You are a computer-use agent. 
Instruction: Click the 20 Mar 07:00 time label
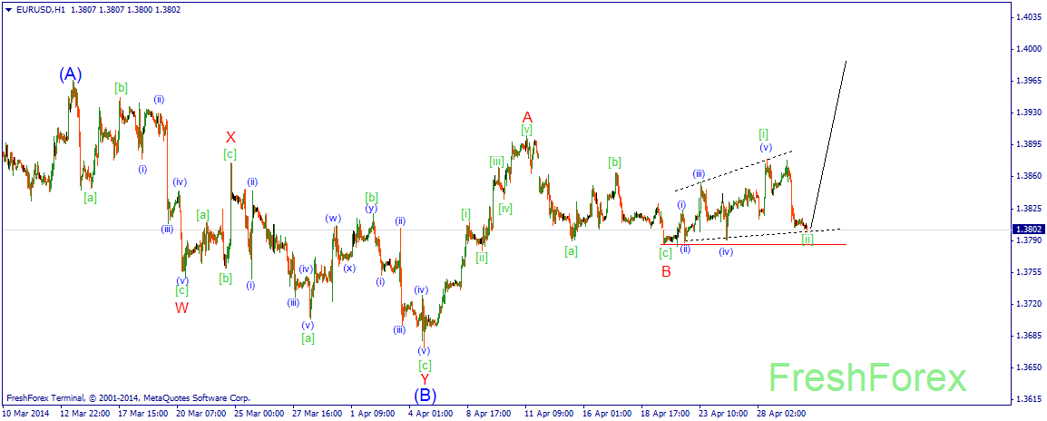point(201,414)
